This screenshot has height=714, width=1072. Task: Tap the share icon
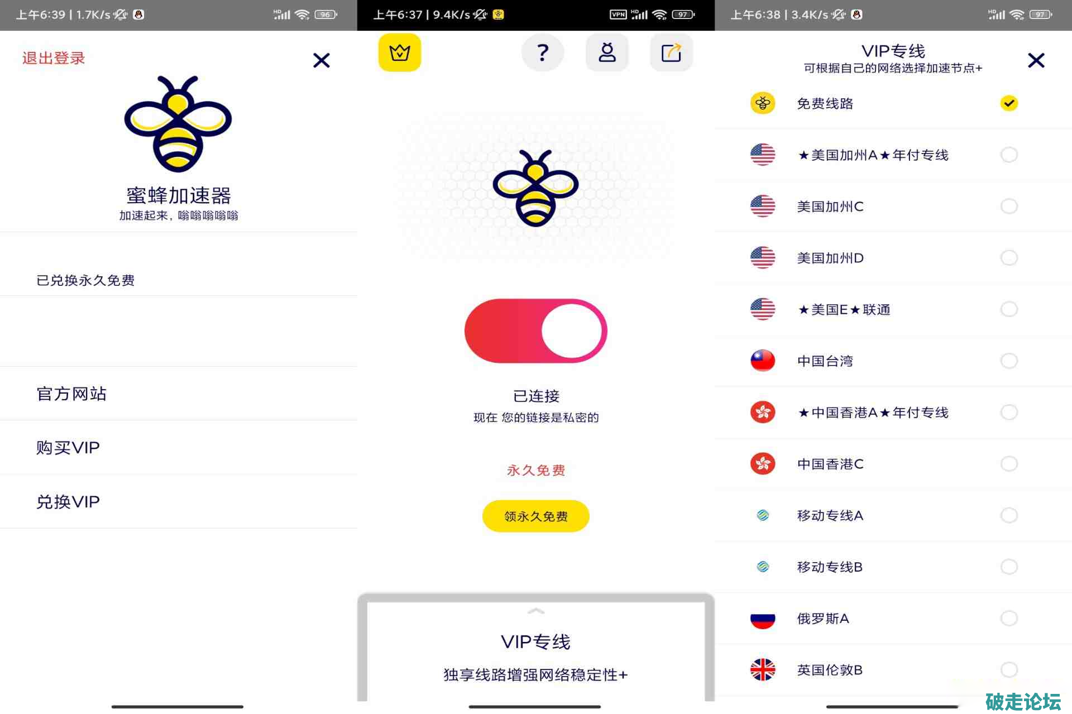(672, 52)
